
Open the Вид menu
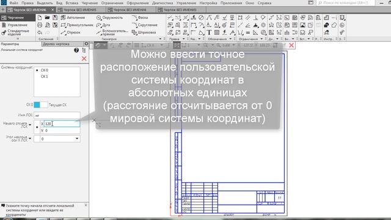coord(59,3)
